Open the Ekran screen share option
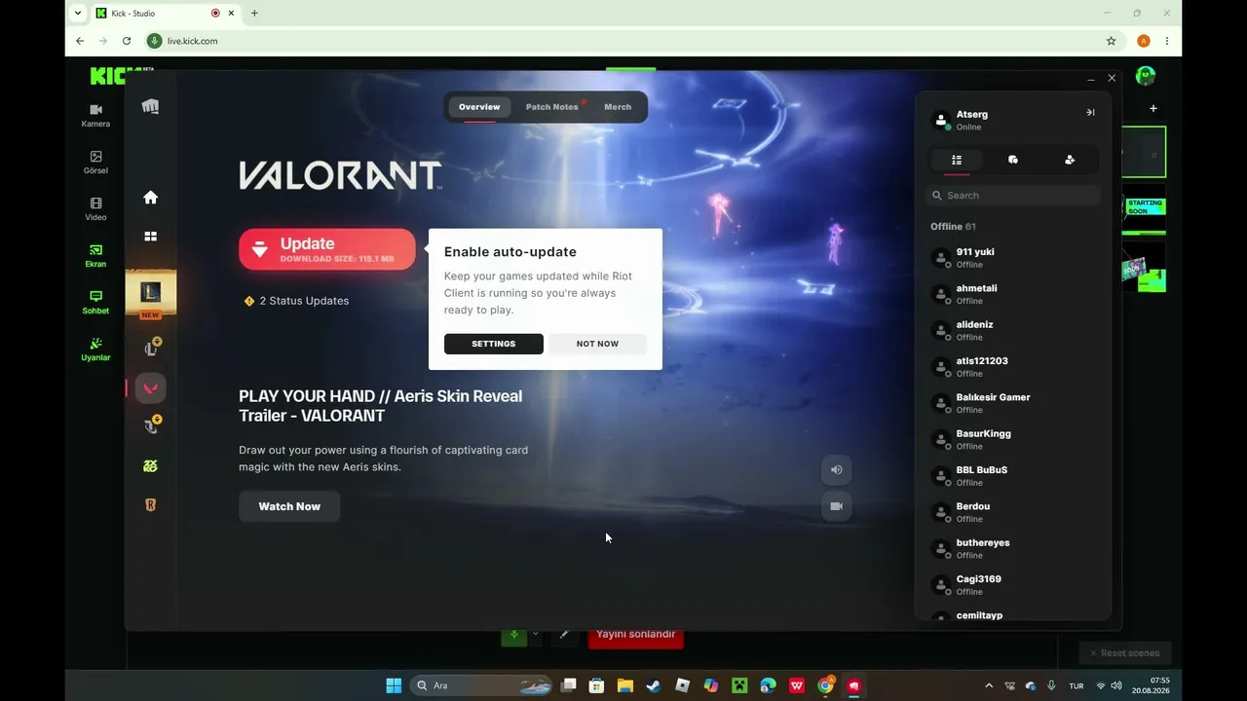Screen dimensions: 1247x701 pyautogui.click(x=95, y=255)
